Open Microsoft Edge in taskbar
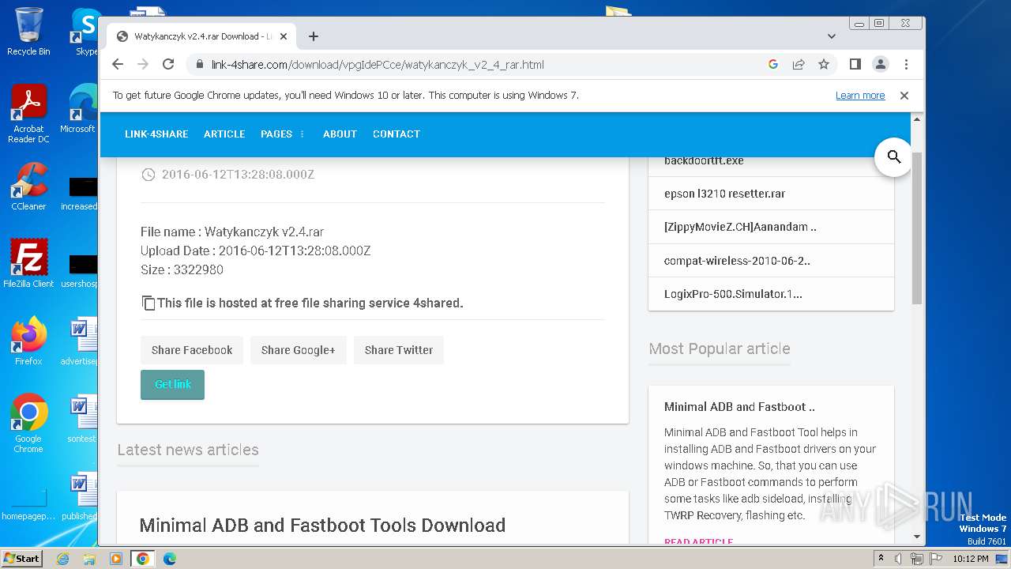Image resolution: width=1011 pixels, height=569 pixels. coord(170,559)
